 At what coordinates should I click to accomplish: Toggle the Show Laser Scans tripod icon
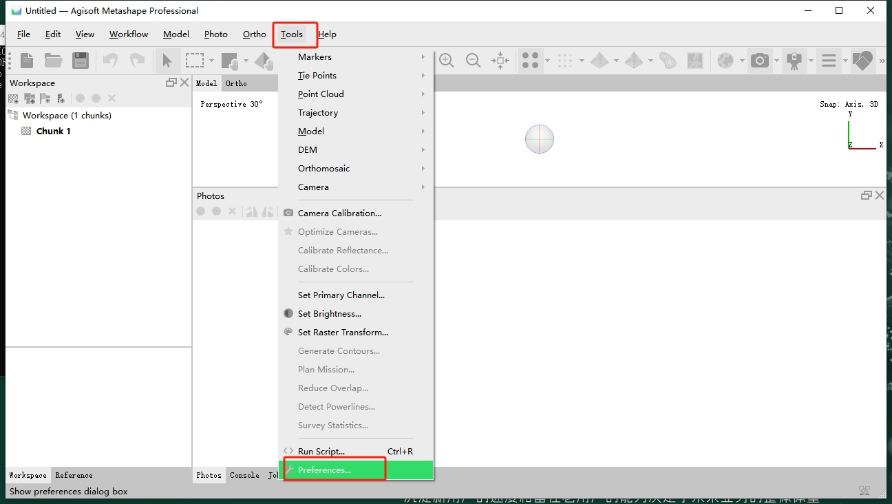point(794,61)
